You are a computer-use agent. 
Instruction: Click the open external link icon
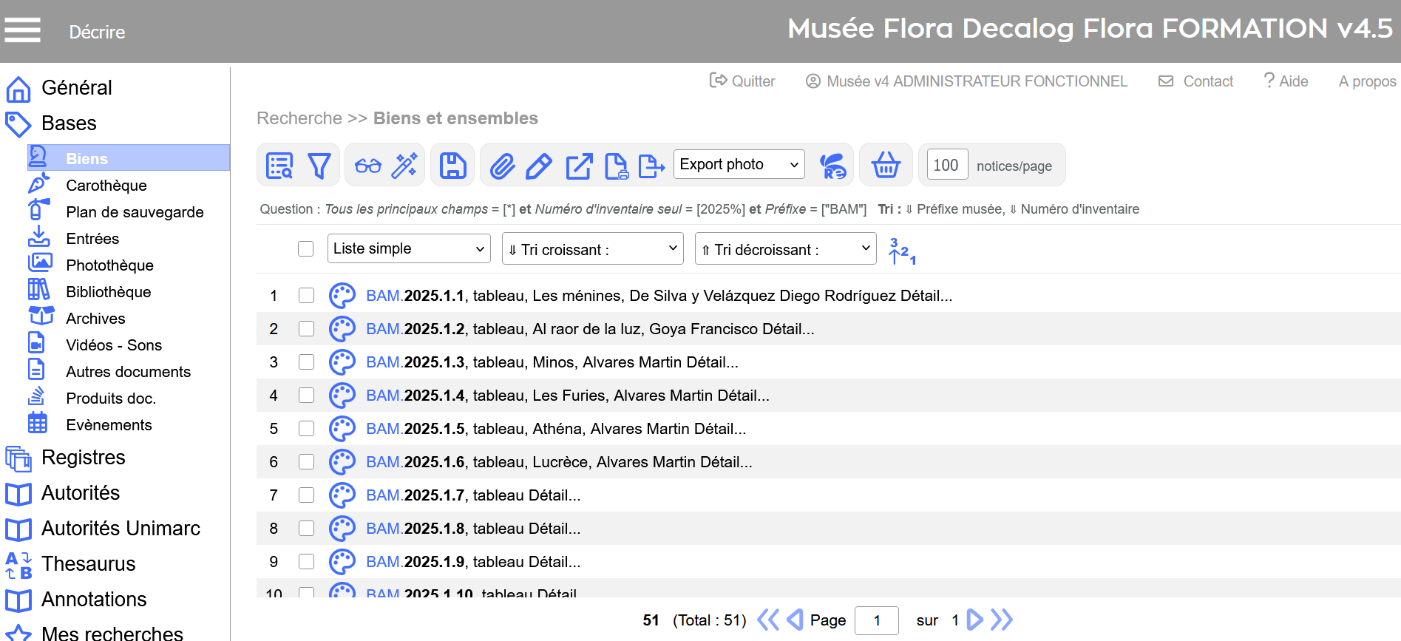point(579,166)
